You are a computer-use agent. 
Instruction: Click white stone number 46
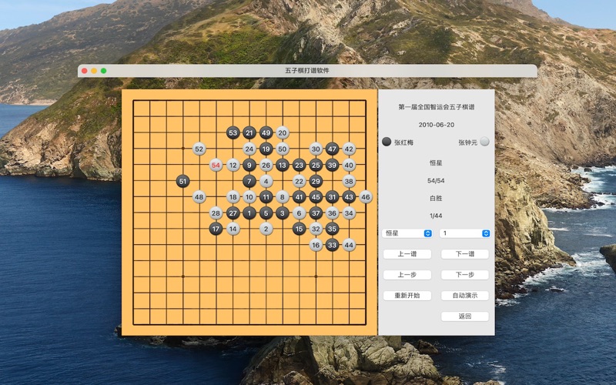365,197
